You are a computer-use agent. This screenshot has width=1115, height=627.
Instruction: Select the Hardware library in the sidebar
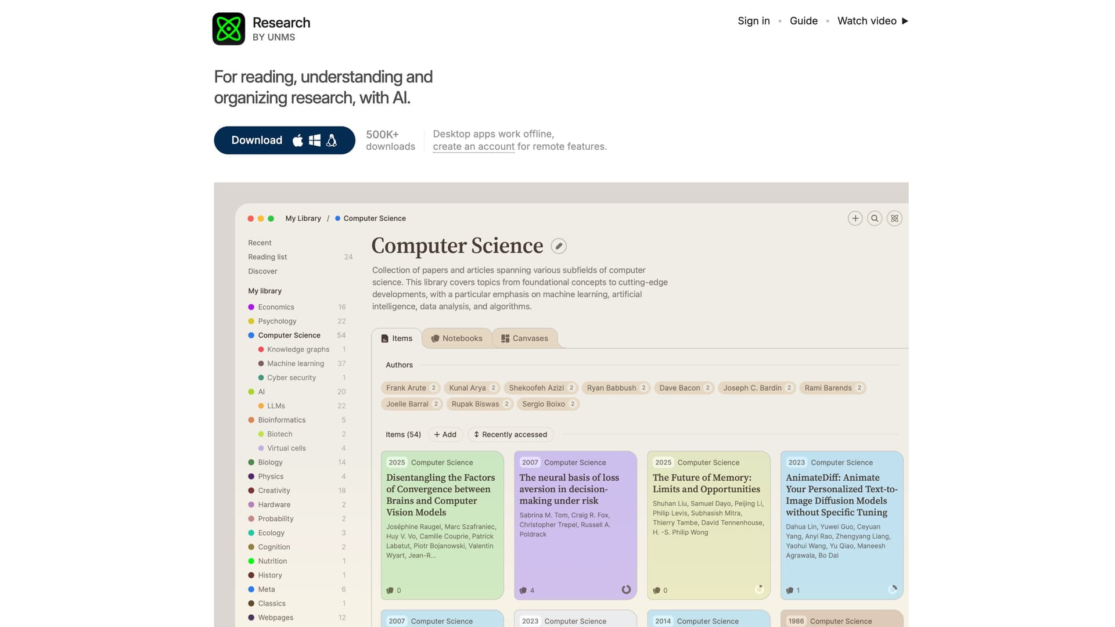tap(297, 505)
